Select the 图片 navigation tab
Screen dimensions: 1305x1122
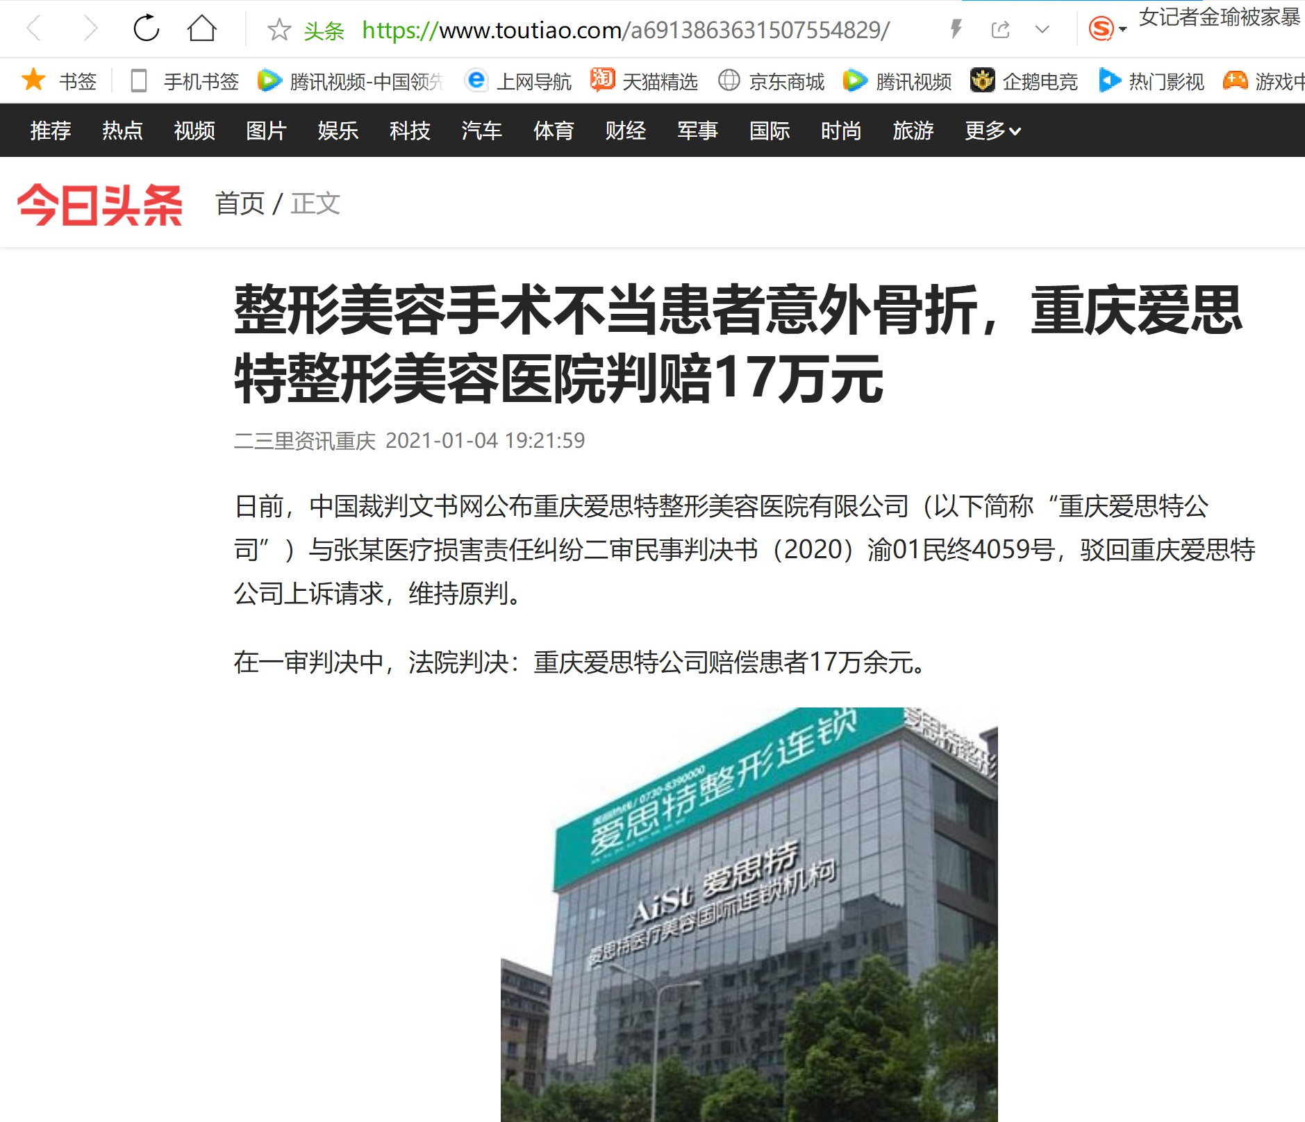pyautogui.click(x=266, y=131)
